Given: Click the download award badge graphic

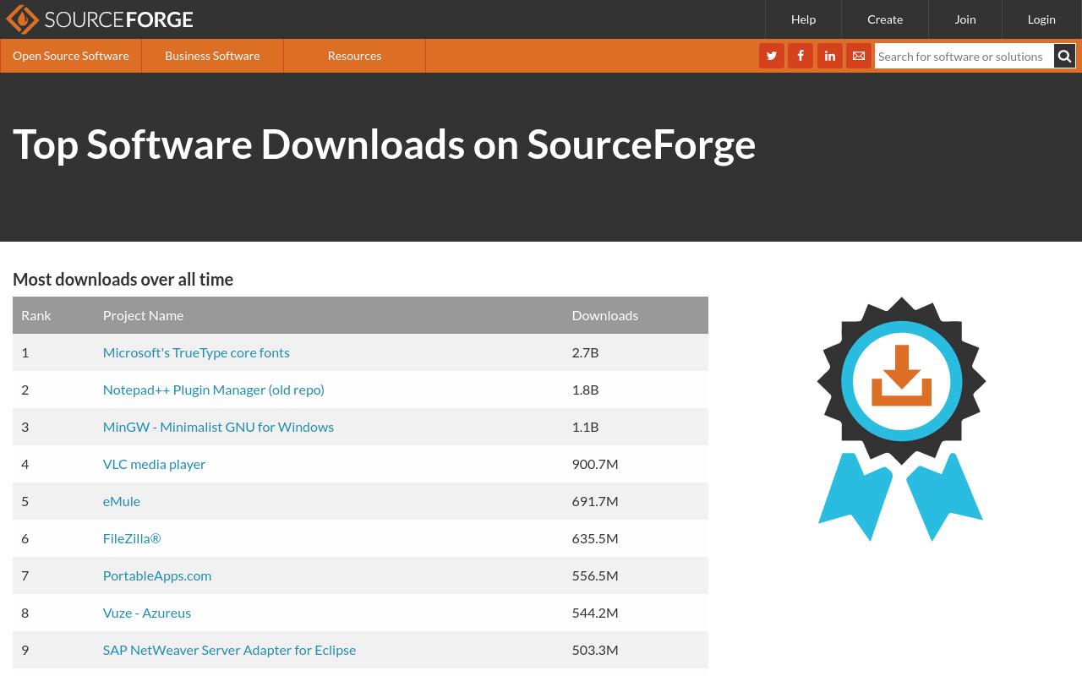Looking at the screenshot, I should (x=901, y=419).
